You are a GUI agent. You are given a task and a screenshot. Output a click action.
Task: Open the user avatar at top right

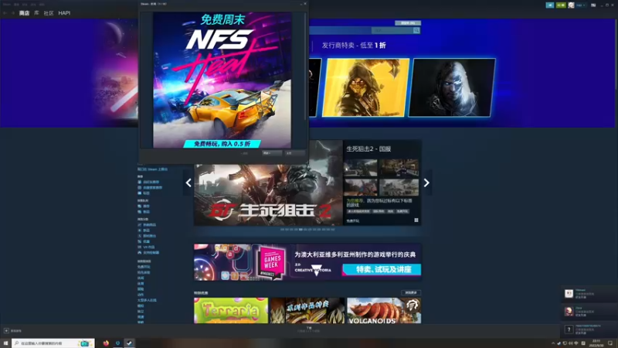coord(571,5)
